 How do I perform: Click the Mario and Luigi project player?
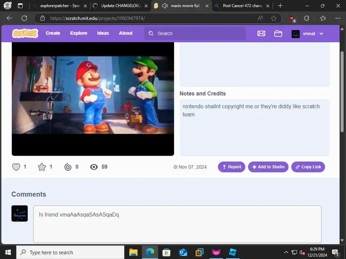point(93,99)
